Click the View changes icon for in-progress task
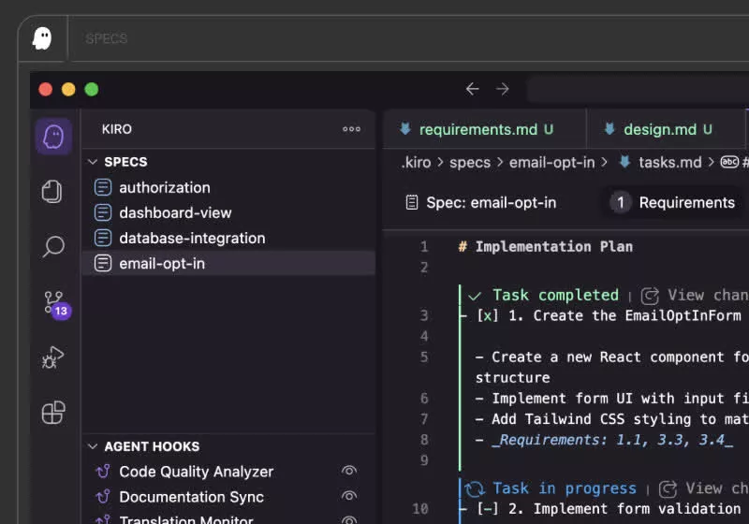 click(x=668, y=489)
